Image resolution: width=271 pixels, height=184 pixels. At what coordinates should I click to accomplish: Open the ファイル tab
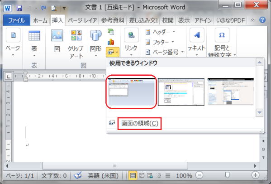point(17,20)
